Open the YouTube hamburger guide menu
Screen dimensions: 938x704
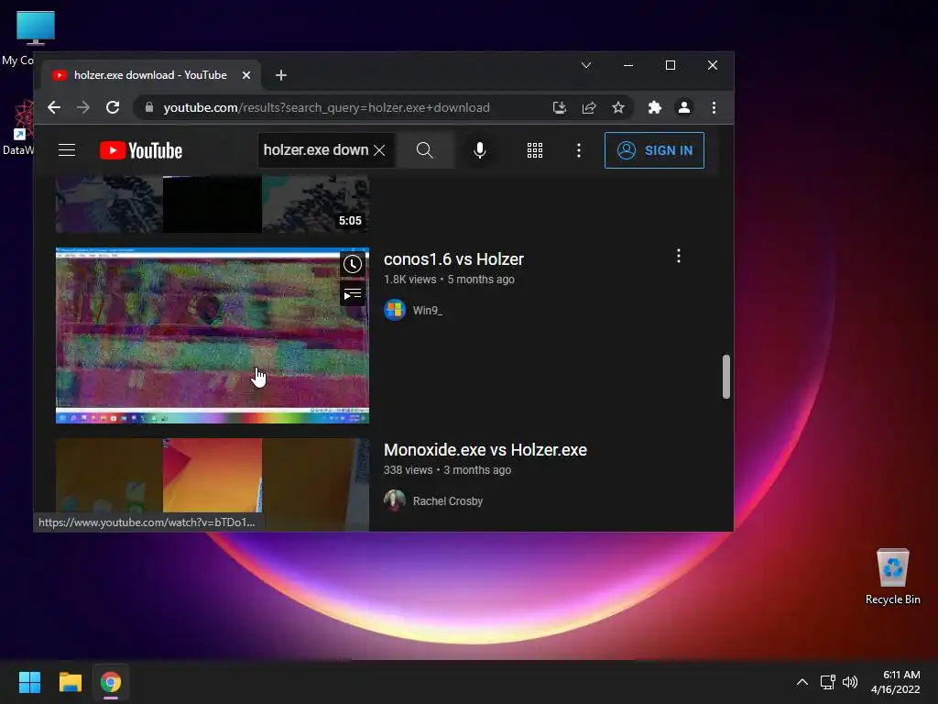pos(67,150)
